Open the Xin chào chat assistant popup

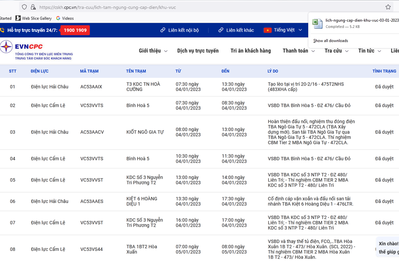point(388,247)
